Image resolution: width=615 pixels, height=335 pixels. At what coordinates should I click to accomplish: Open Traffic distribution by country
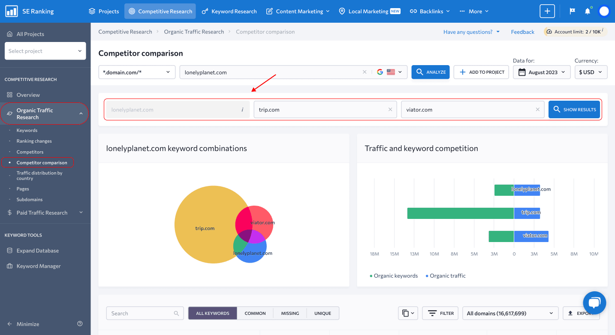(39, 176)
